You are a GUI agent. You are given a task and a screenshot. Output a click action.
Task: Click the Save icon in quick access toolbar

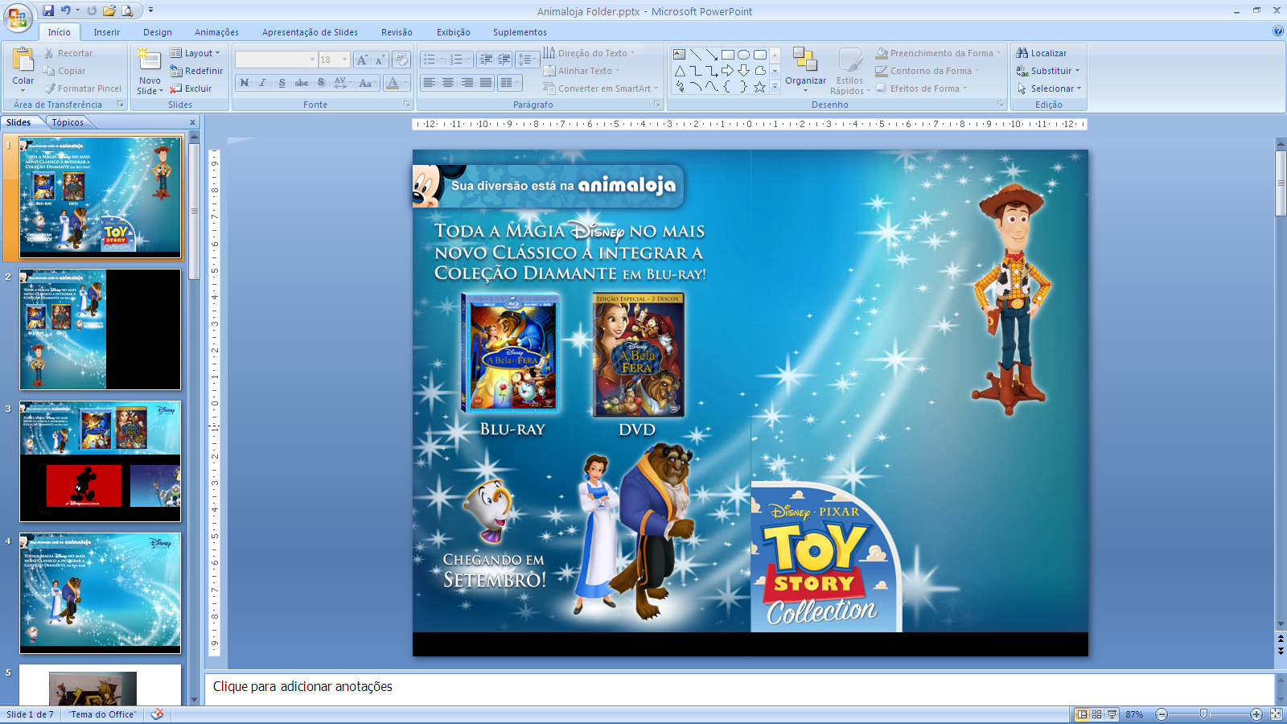coord(48,10)
